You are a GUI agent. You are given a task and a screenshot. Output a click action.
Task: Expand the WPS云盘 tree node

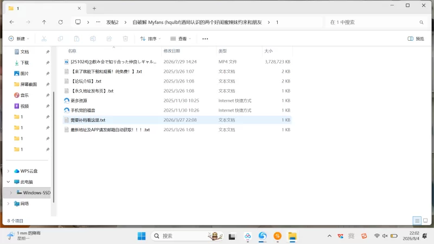[x=8, y=171]
